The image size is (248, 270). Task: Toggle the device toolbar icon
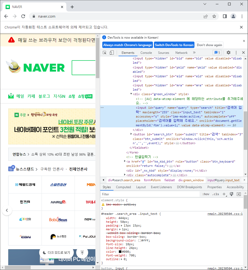coord(112,53)
